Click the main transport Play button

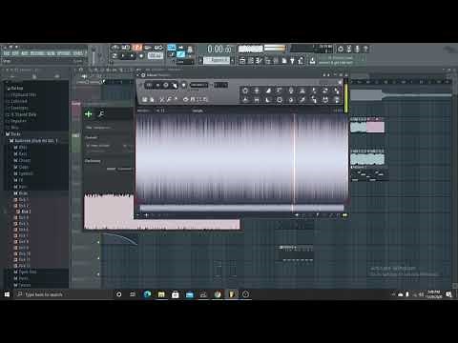(x=123, y=56)
